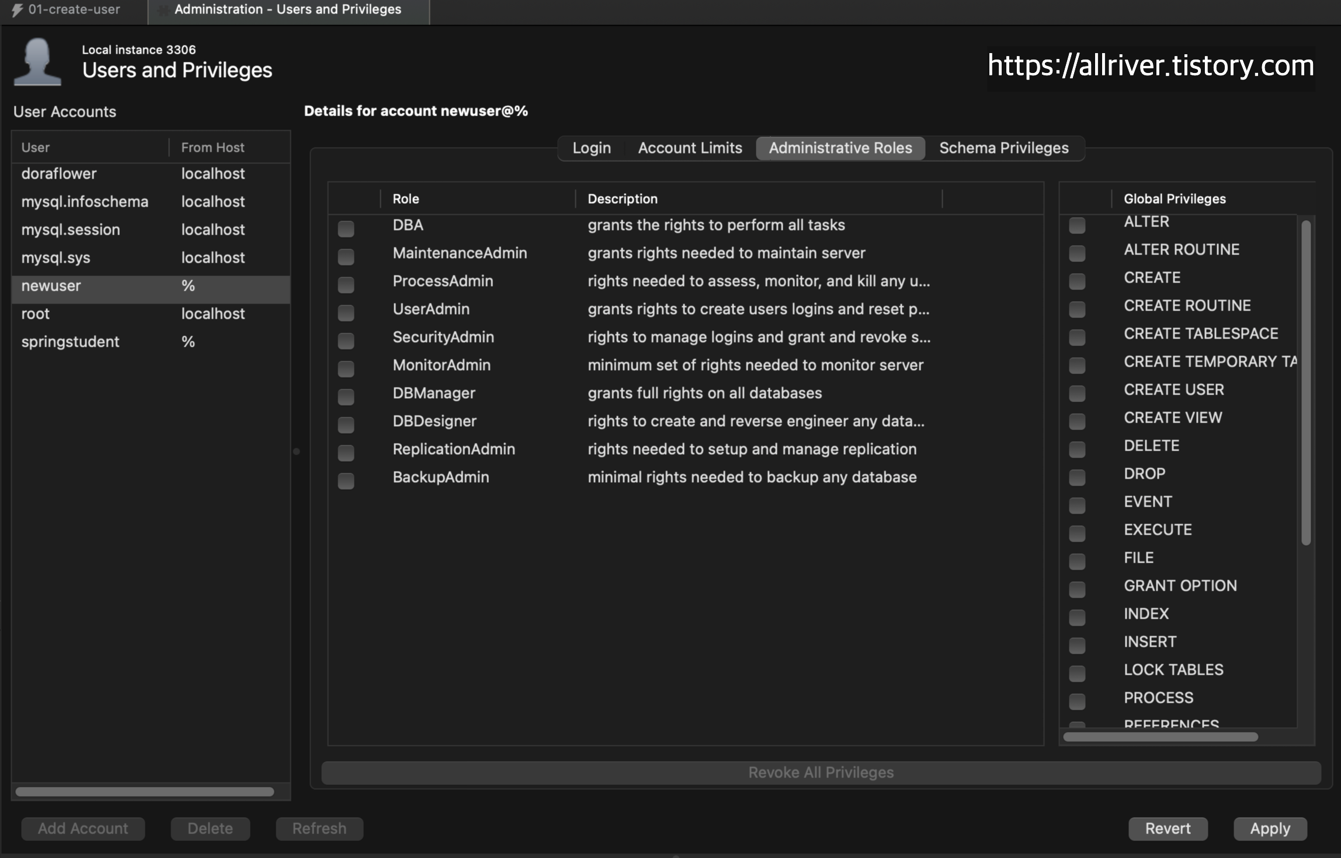
Task: Switch to the Schema Privileges tab
Action: click(x=1003, y=148)
